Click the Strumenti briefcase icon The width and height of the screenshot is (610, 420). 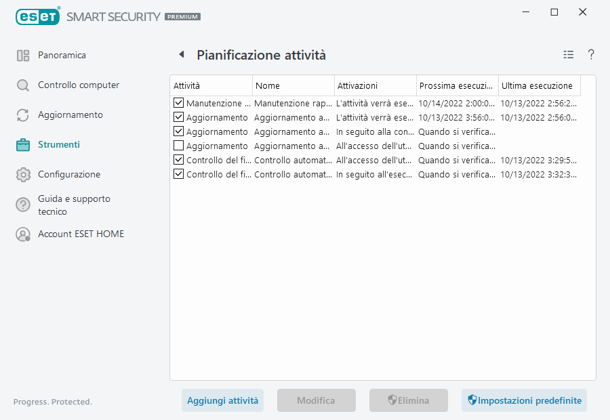coord(23,145)
